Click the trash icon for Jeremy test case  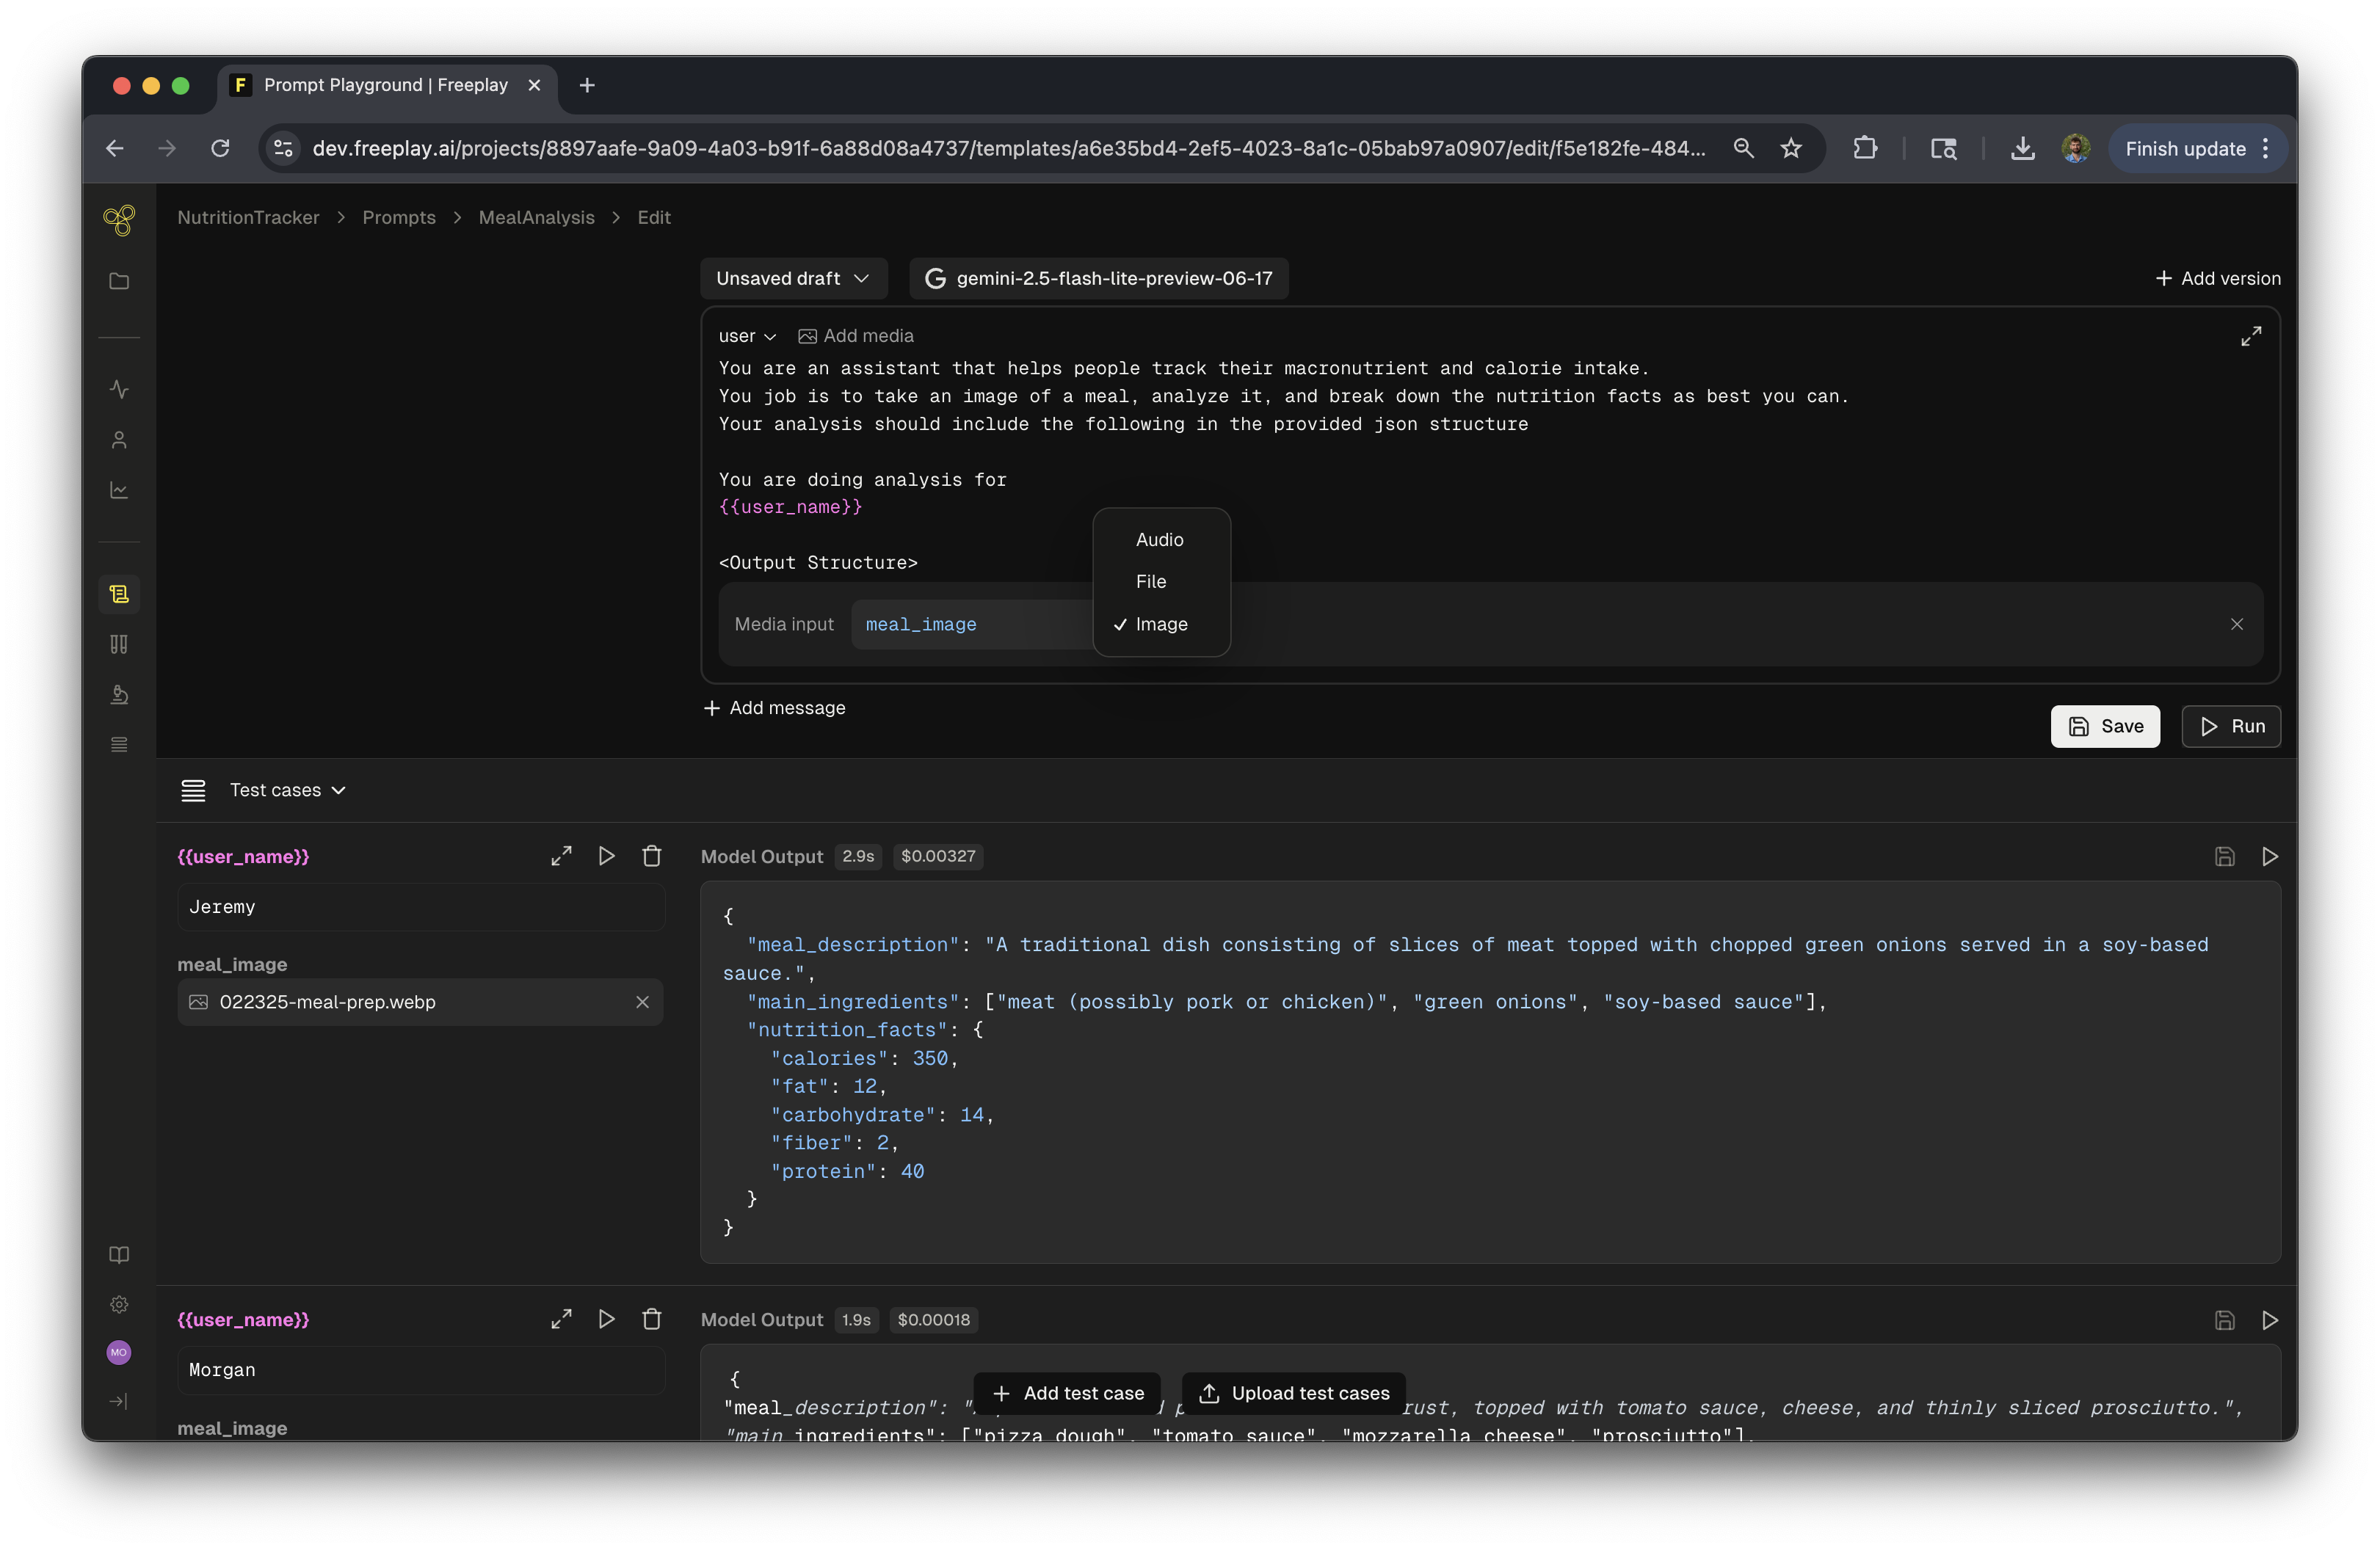click(651, 856)
